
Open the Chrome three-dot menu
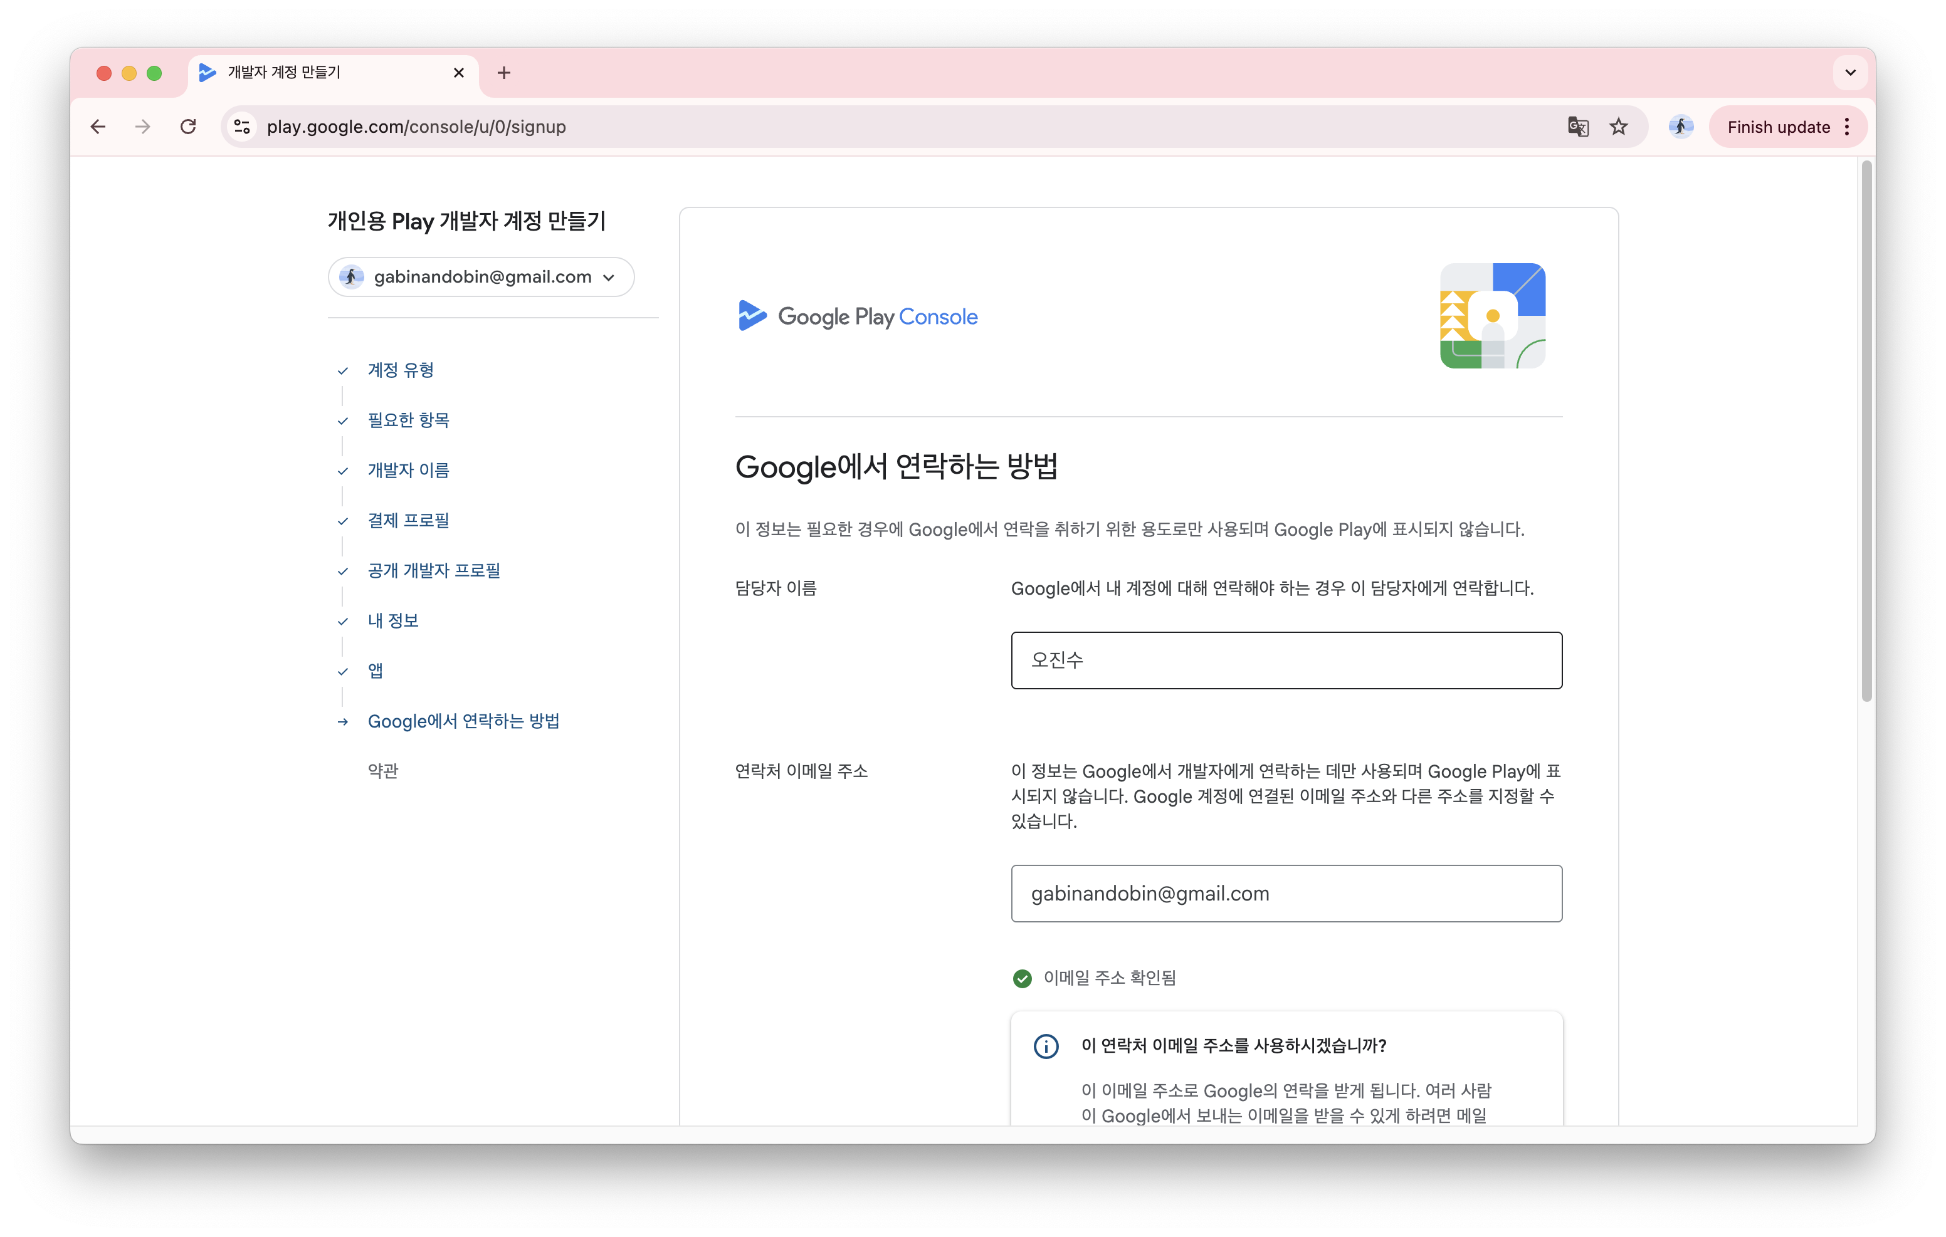pos(1848,127)
